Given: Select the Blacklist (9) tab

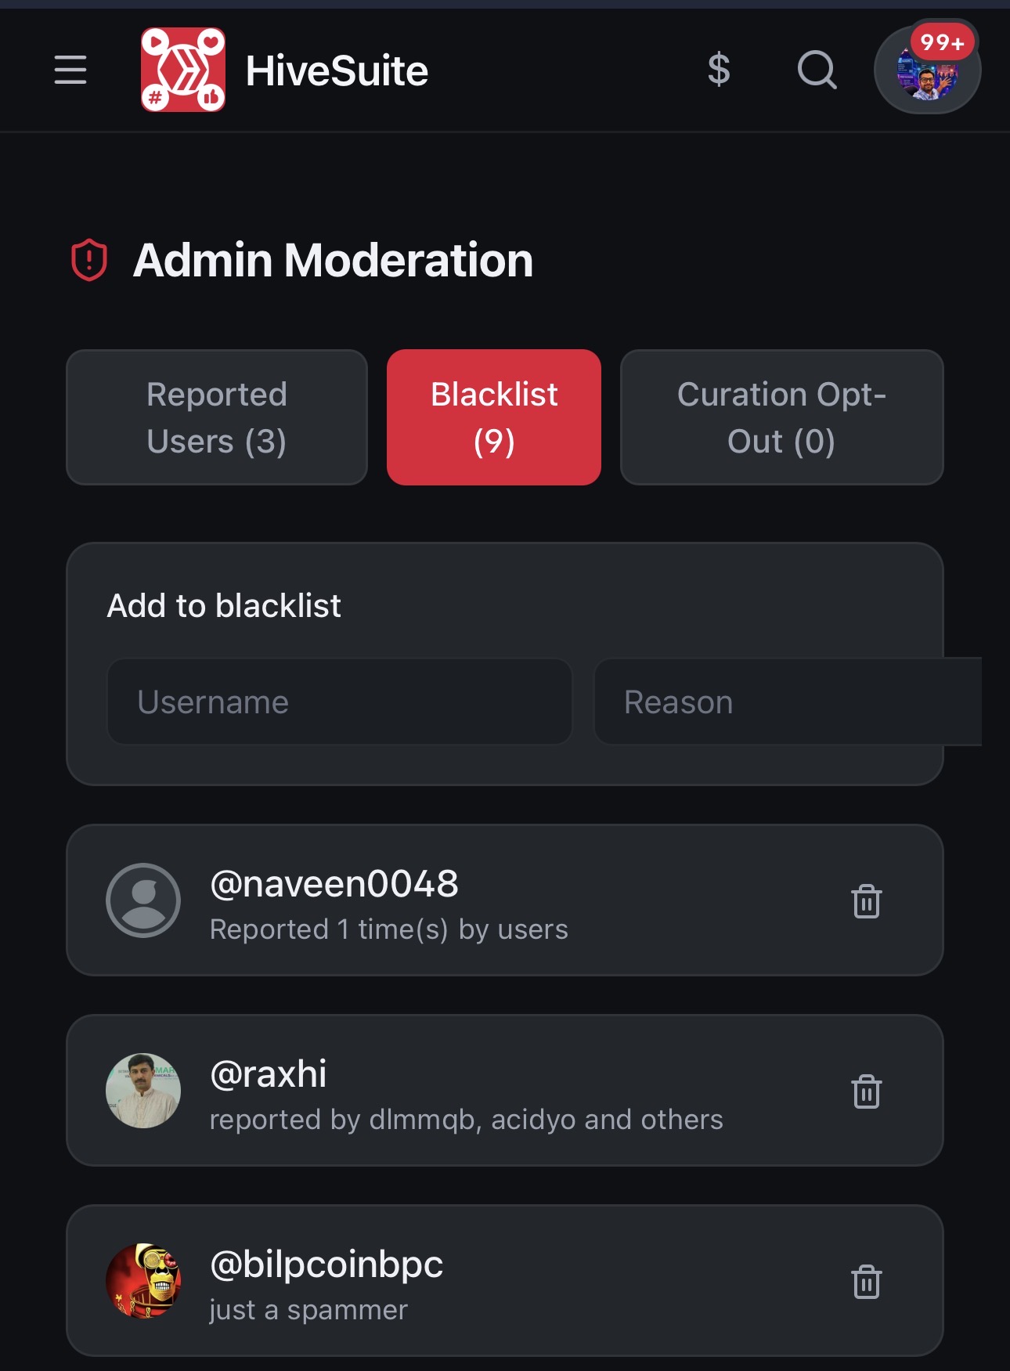Looking at the screenshot, I should pyautogui.click(x=494, y=417).
